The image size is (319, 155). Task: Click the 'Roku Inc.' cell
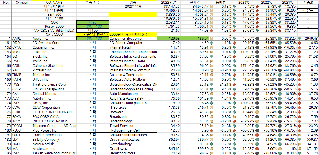54,52
